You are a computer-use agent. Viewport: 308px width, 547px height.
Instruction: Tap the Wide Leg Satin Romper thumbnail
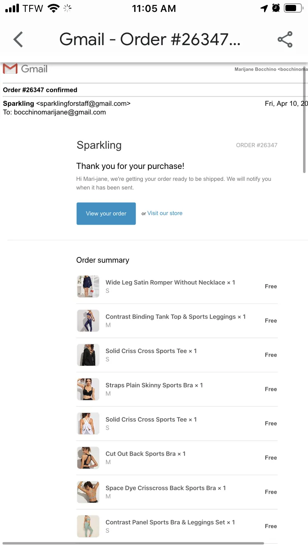[x=88, y=286]
